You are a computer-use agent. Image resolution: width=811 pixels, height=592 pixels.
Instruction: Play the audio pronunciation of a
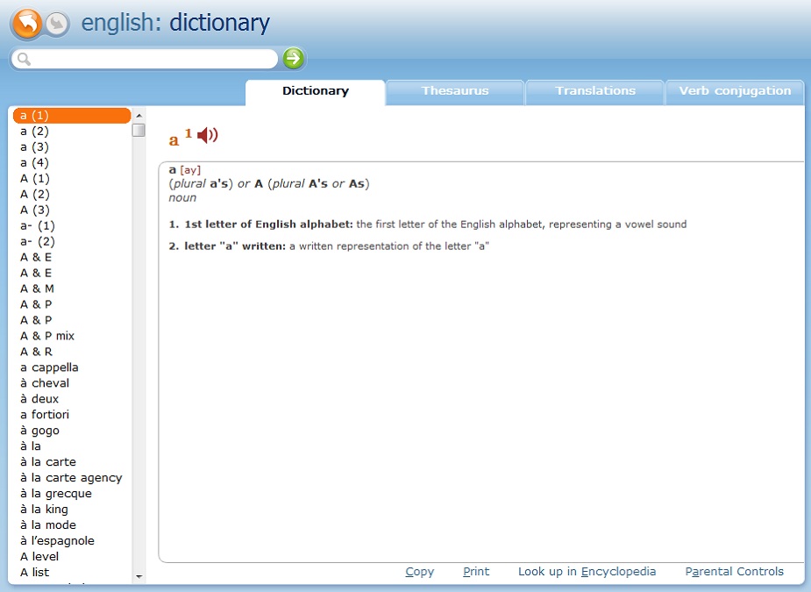point(207,135)
